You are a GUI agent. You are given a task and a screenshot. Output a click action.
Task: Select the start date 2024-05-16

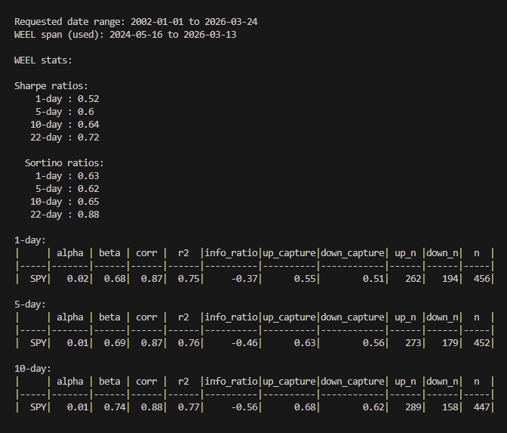[x=136, y=35]
